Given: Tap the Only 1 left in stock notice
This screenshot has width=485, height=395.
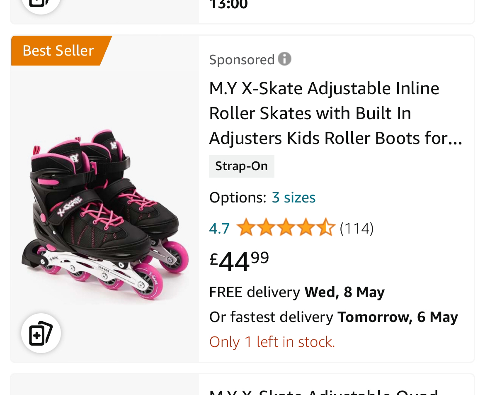Looking at the screenshot, I should (x=272, y=342).
